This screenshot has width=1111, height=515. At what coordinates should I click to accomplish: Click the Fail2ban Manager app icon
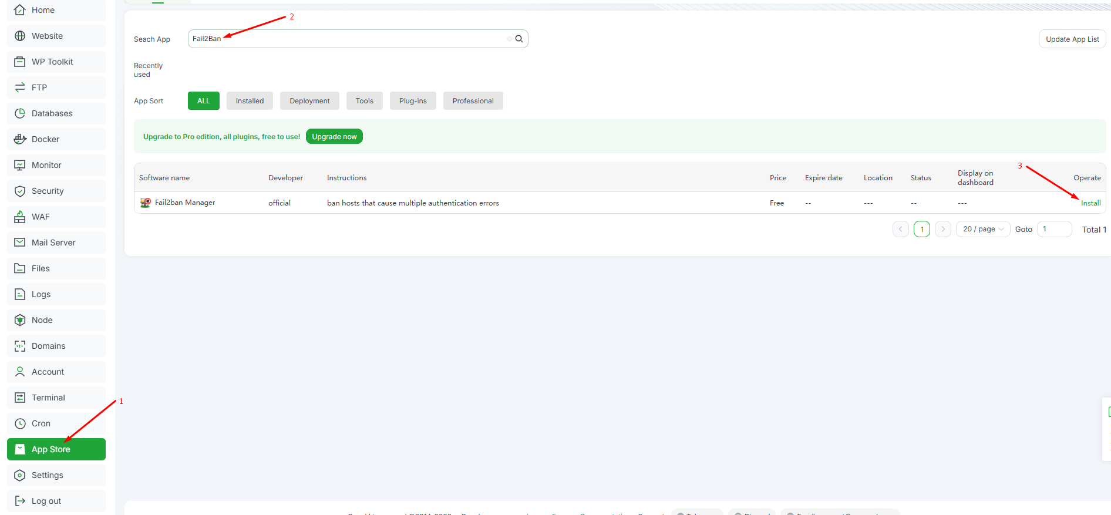[146, 203]
